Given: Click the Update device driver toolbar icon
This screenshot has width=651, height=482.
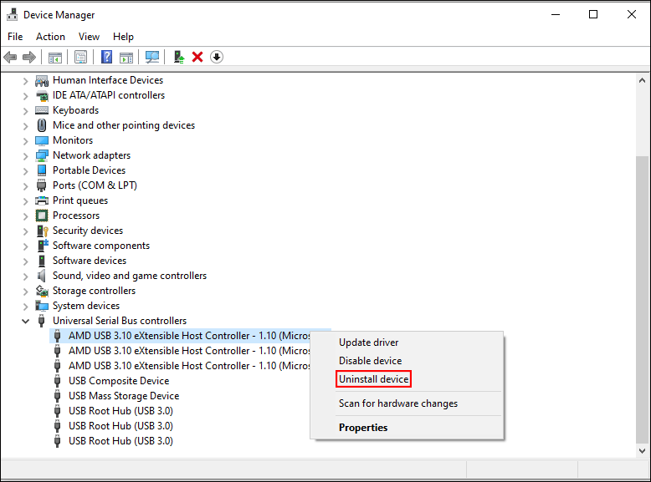Looking at the screenshot, I should [x=178, y=57].
